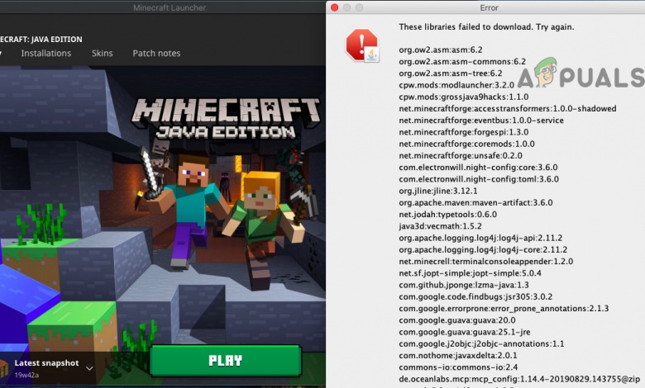The height and width of the screenshot is (388, 645).
Task: Select the net.minecraftforge:accesstransformers:1.0.0-shadowed line
Action: pyautogui.click(x=507, y=108)
